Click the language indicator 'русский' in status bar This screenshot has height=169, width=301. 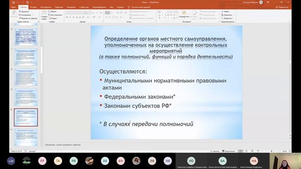point(32,151)
